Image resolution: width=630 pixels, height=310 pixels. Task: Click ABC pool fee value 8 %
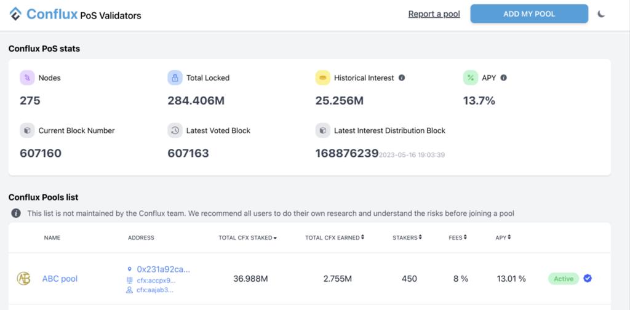(461, 279)
